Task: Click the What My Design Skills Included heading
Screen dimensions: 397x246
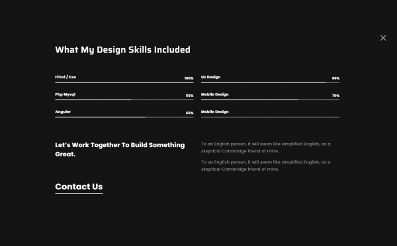Action: pyautogui.click(x=123, y=49)
